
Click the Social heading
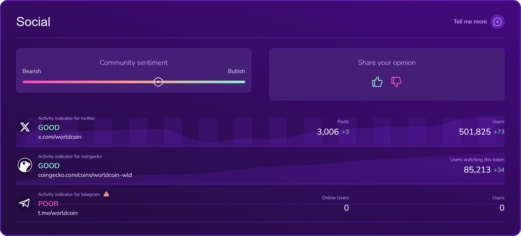[x=33, y=22]
